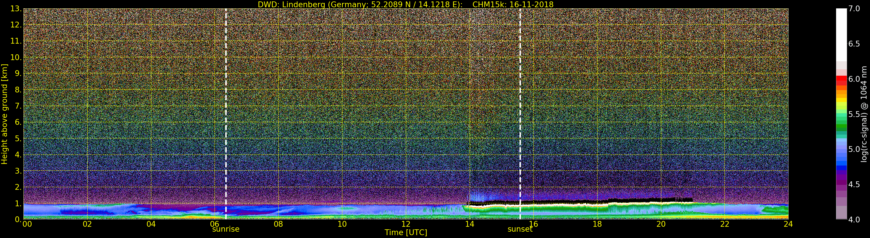Click the '6.' height tick label
This screenshot has height=238, width=870.
point(18,122)
